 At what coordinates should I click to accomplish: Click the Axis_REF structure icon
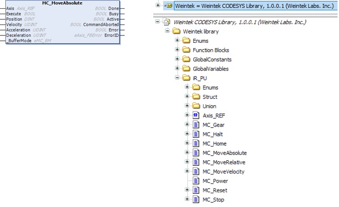pyautogui.click(x=196, y=116)
